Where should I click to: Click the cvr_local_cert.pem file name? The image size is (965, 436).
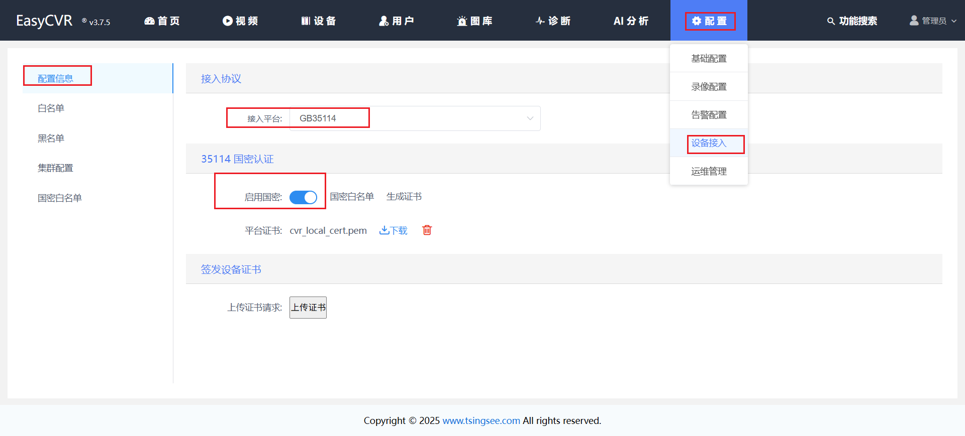pyautogui.click(x=328, y=231)
